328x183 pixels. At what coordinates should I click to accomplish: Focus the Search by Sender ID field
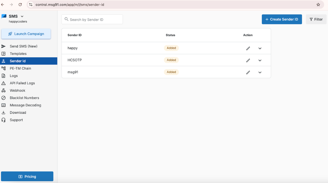coord(92,19)
